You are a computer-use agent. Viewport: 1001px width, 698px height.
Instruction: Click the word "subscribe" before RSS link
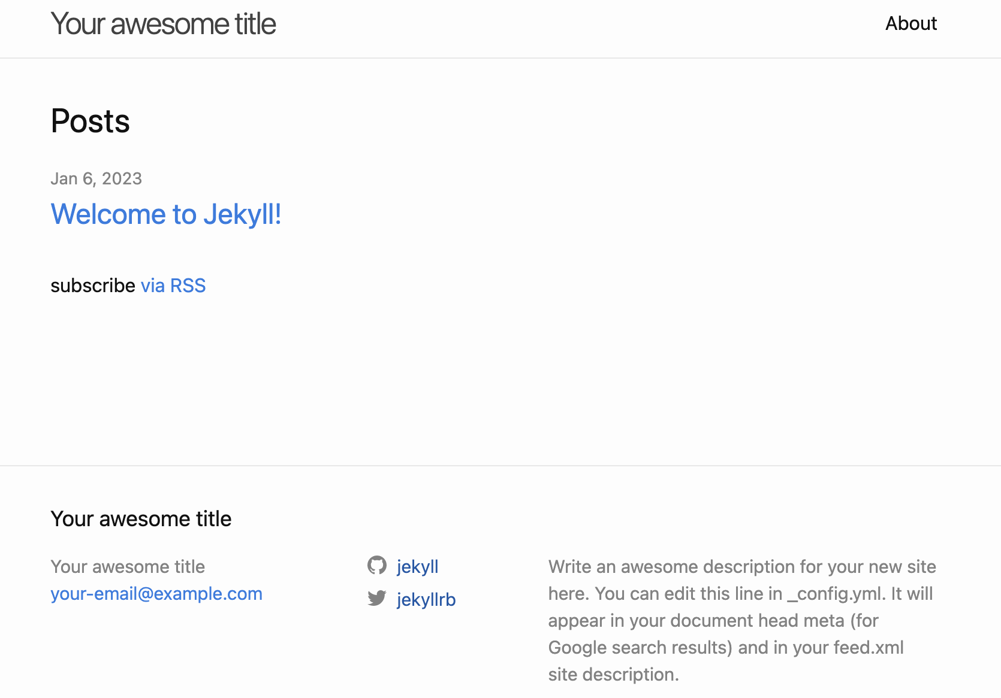point(93,286)
